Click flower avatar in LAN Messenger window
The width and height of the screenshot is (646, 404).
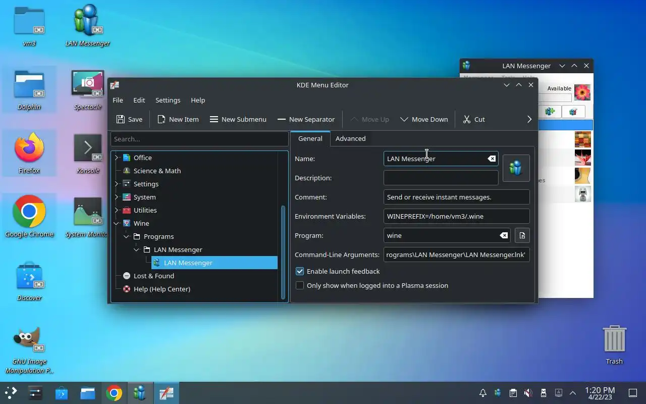click(582, 92)
